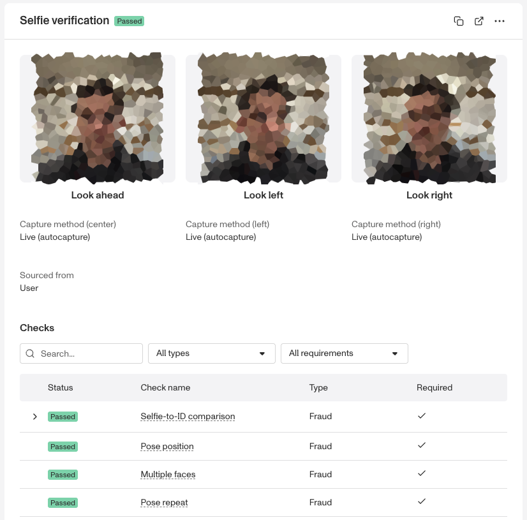Screen dimensions: 527x520
Task: Open the All types dropdown
Action: pos(211,353)
